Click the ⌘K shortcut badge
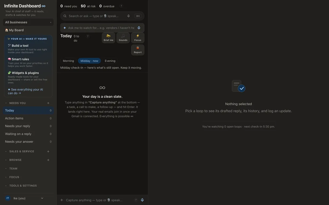329x205 pixels. tap(138, 16)
